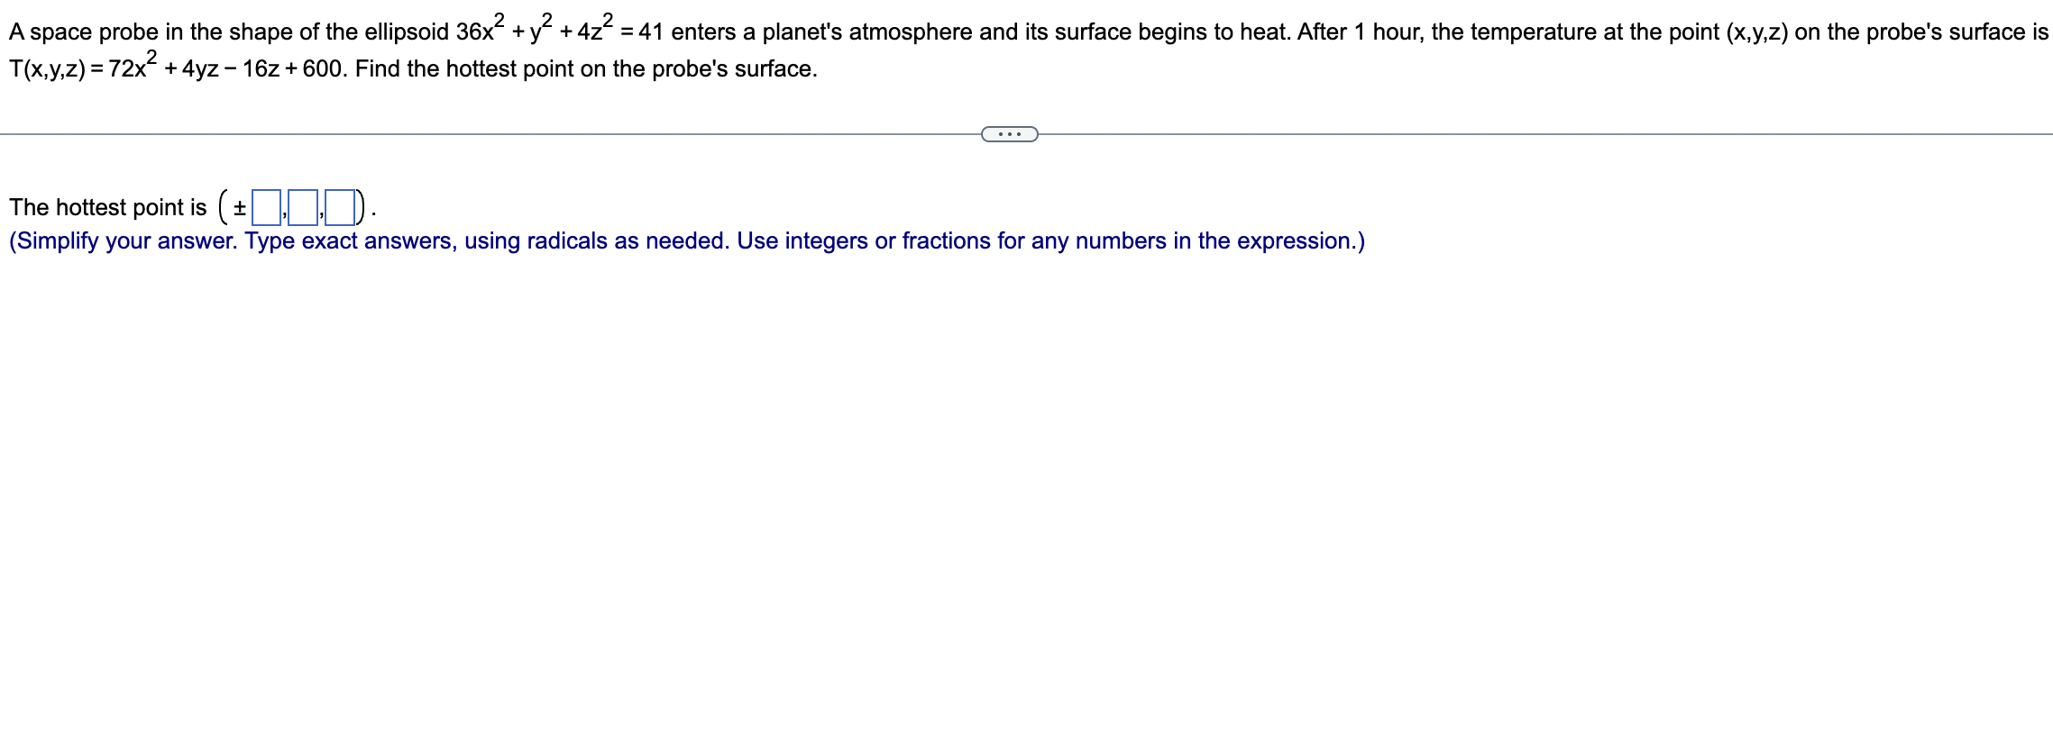Click the period after the answer parentheses
The width and height of the screenshot is (2053, 752).
click(372, 214)
